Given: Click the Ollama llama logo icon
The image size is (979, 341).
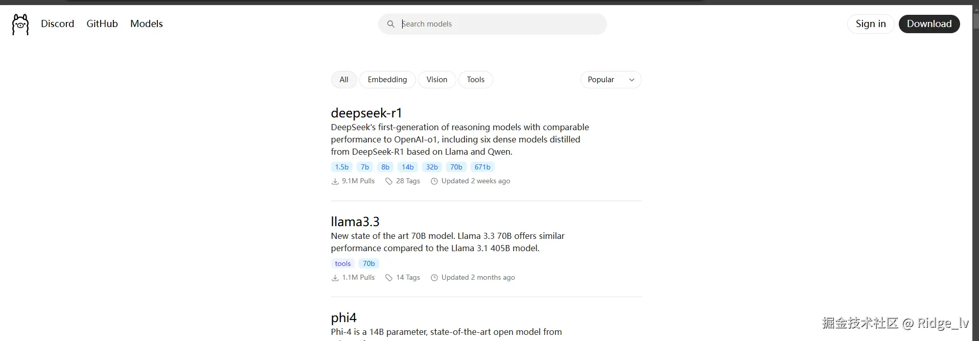Looking at the screenshot, I should pyautogui.click(x=20, y=24).
